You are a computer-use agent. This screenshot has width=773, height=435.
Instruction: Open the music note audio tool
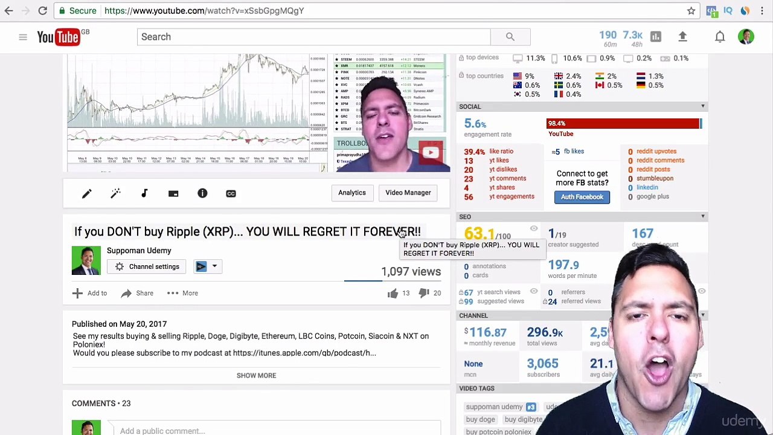click(x=144, y=193)
